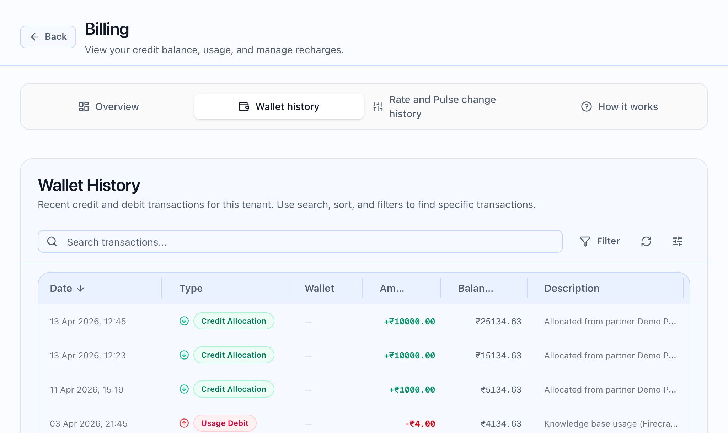Click credit arrow icon on 11 Apr row
Screen dimensions: 728x433
coord(184,389)
